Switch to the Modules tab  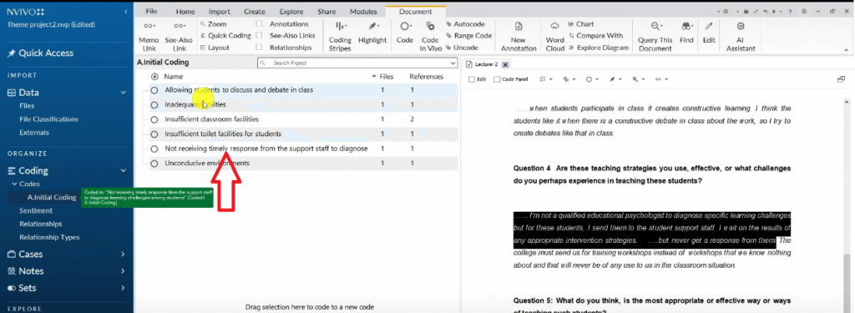(363, 12)
